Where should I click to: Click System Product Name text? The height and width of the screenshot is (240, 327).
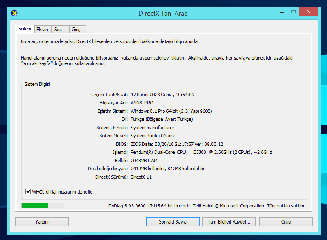pos(153,136)
